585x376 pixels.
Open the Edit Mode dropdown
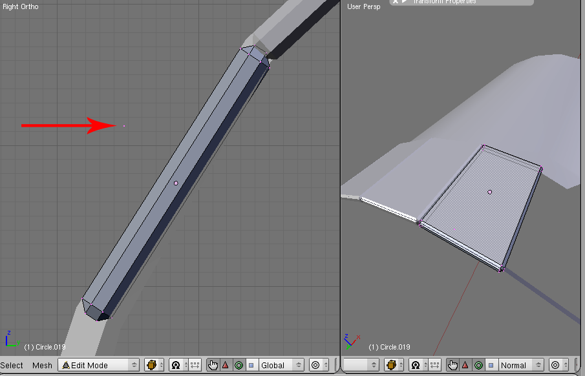click(x=98, y=365)
